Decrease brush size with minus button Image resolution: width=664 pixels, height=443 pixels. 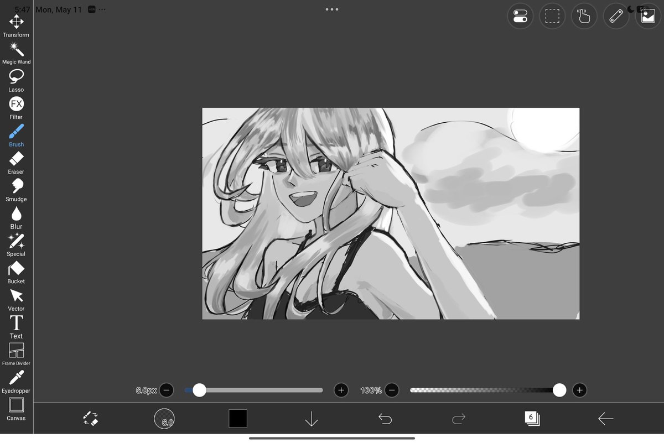pos(167,390)
